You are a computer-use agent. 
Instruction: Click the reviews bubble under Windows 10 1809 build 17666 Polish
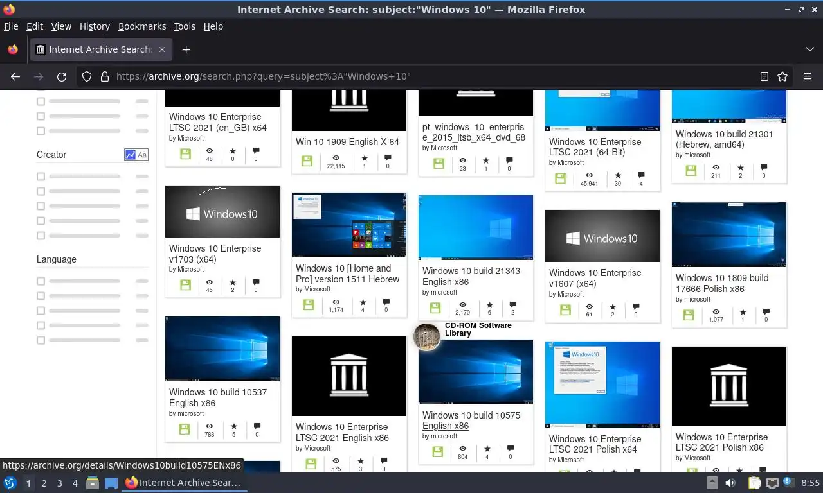tap(766, 311)
